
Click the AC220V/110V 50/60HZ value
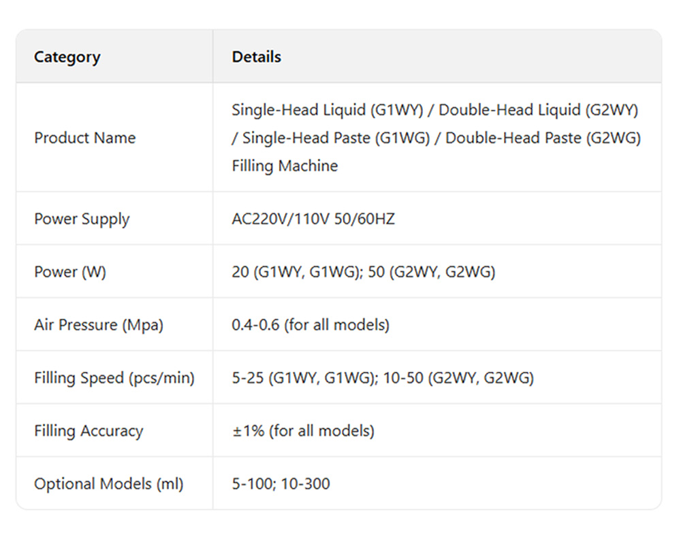click(313, 219)
